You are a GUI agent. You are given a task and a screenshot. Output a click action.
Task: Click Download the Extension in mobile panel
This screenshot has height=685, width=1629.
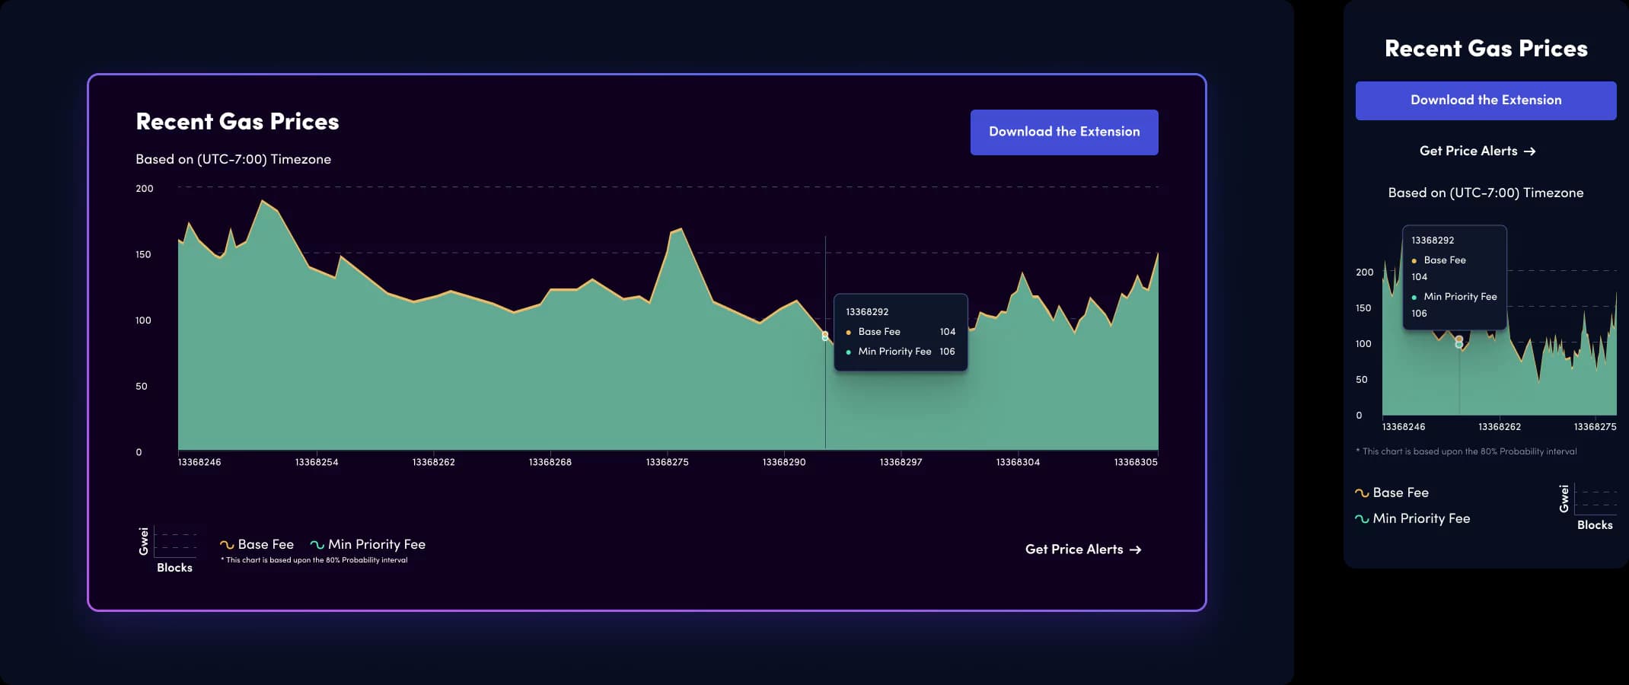(1486, 100)
